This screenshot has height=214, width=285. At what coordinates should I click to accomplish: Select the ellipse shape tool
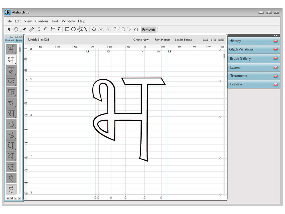74,29
